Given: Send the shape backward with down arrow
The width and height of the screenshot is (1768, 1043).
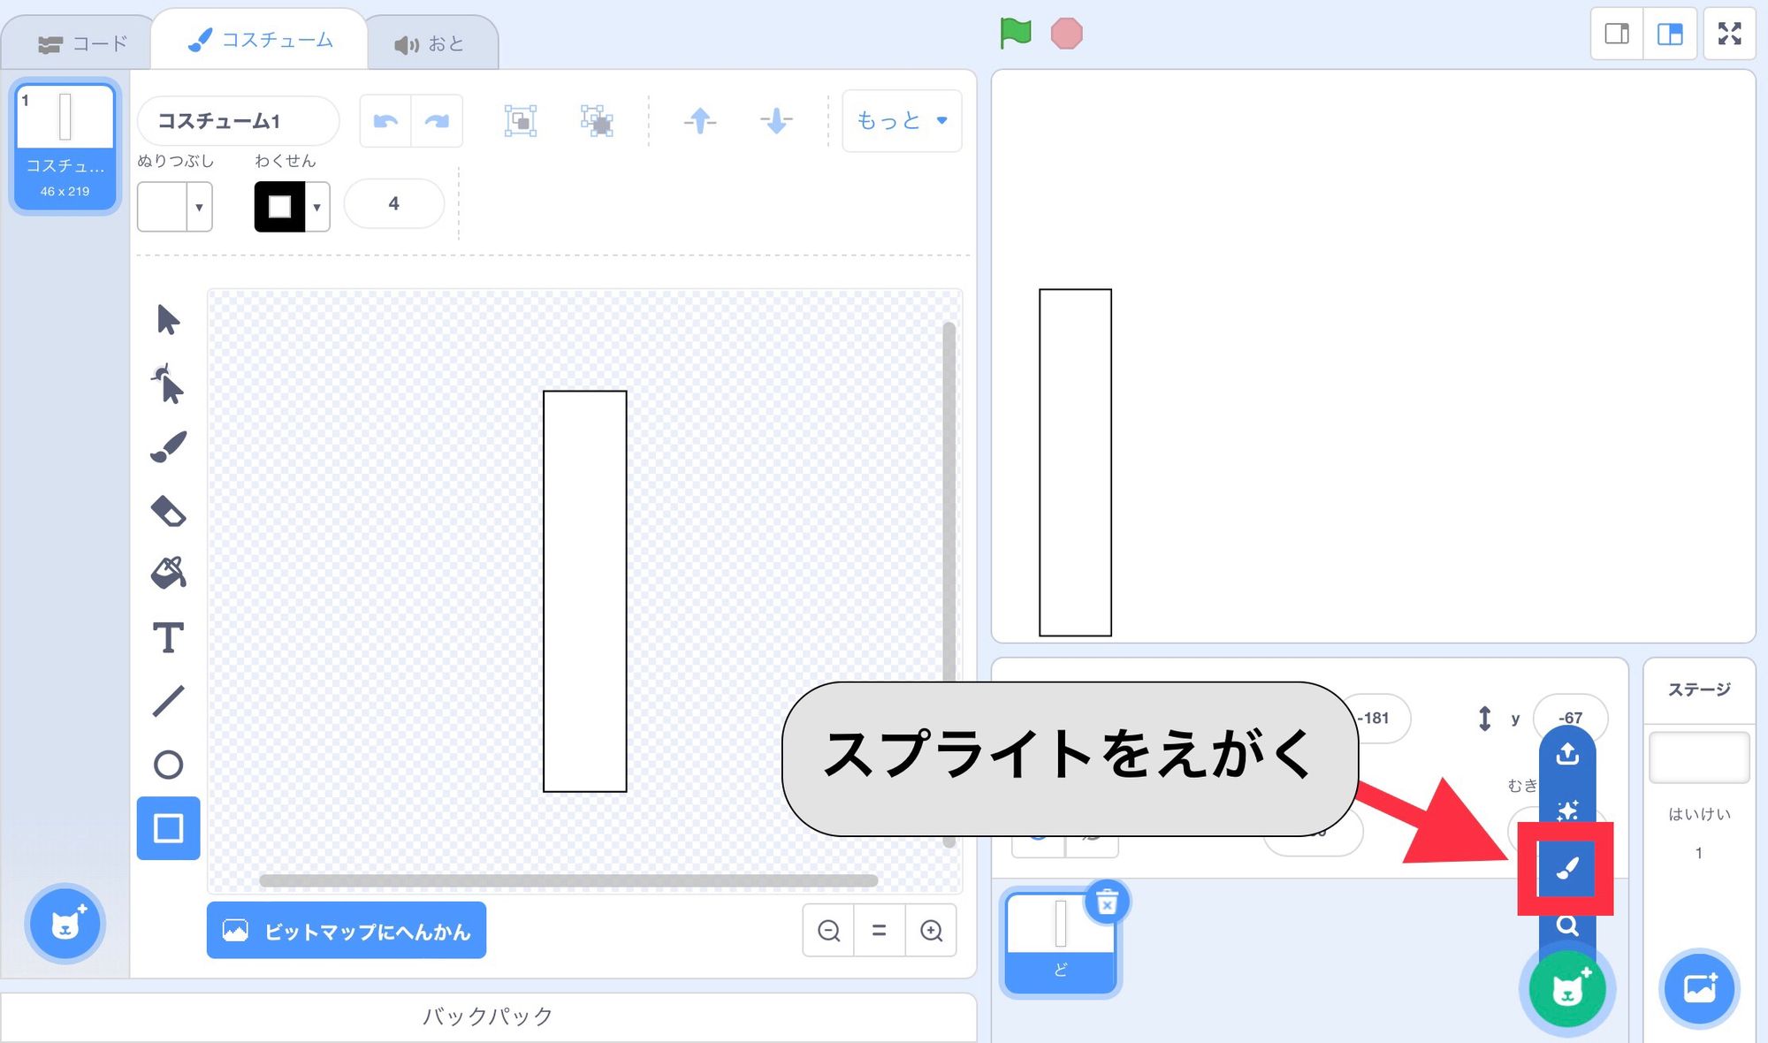Looking at the screenshot, I should point(776,121).
